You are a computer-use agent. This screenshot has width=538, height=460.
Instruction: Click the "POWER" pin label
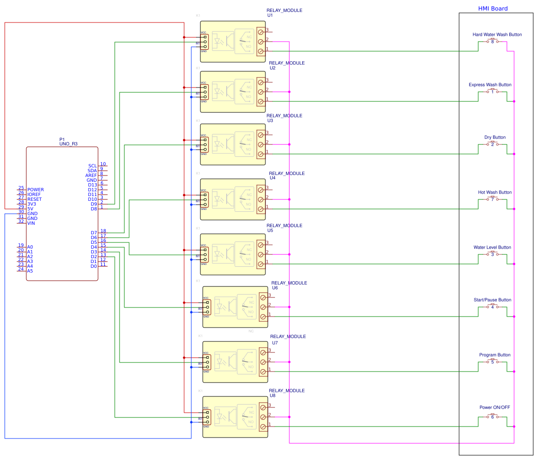36,190
